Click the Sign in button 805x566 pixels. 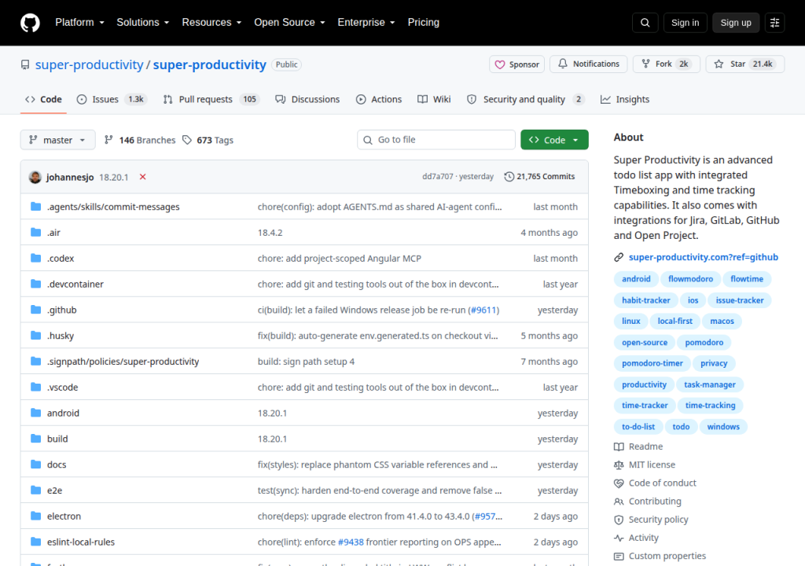685,23
